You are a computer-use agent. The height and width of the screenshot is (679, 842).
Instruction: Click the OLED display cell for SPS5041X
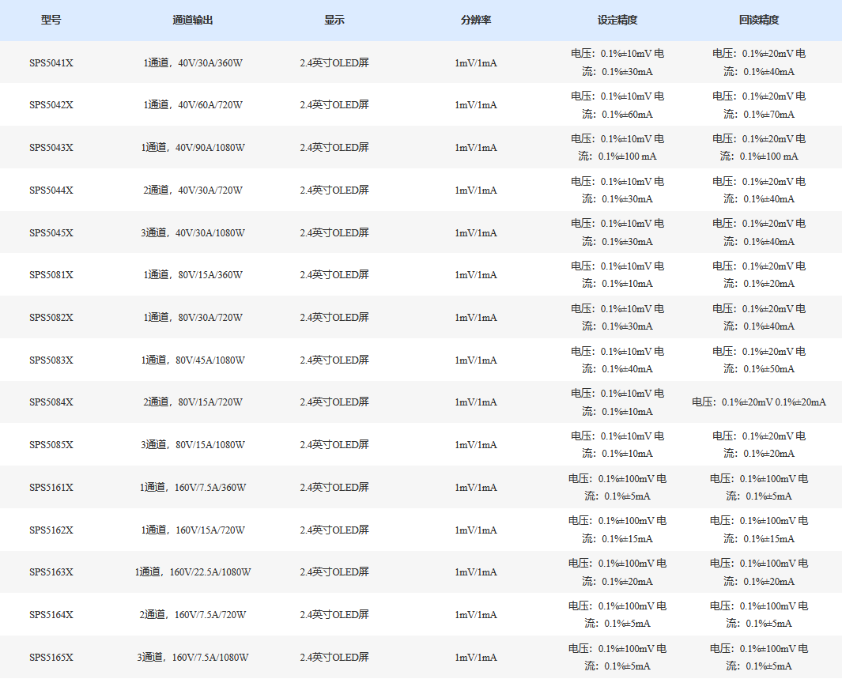tap(334, 62)
